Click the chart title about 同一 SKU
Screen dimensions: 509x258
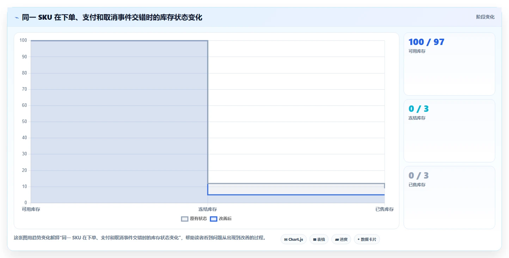112,17
